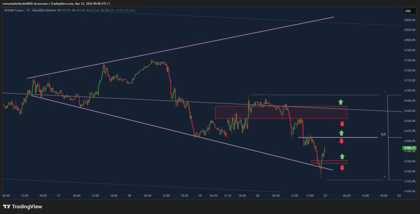Click the Fibonacci level label 0,5
Screen dimensions: 420x214
pyautogui.click(x=383, y=134)
